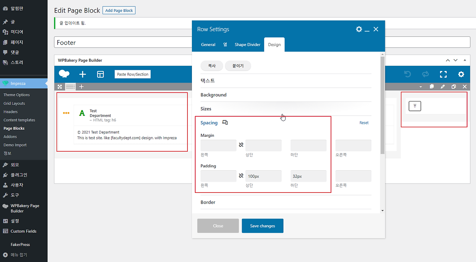This screenshot has height=262, width=476.
Task: Open page builder settings gear
Action: pos(461,74)
